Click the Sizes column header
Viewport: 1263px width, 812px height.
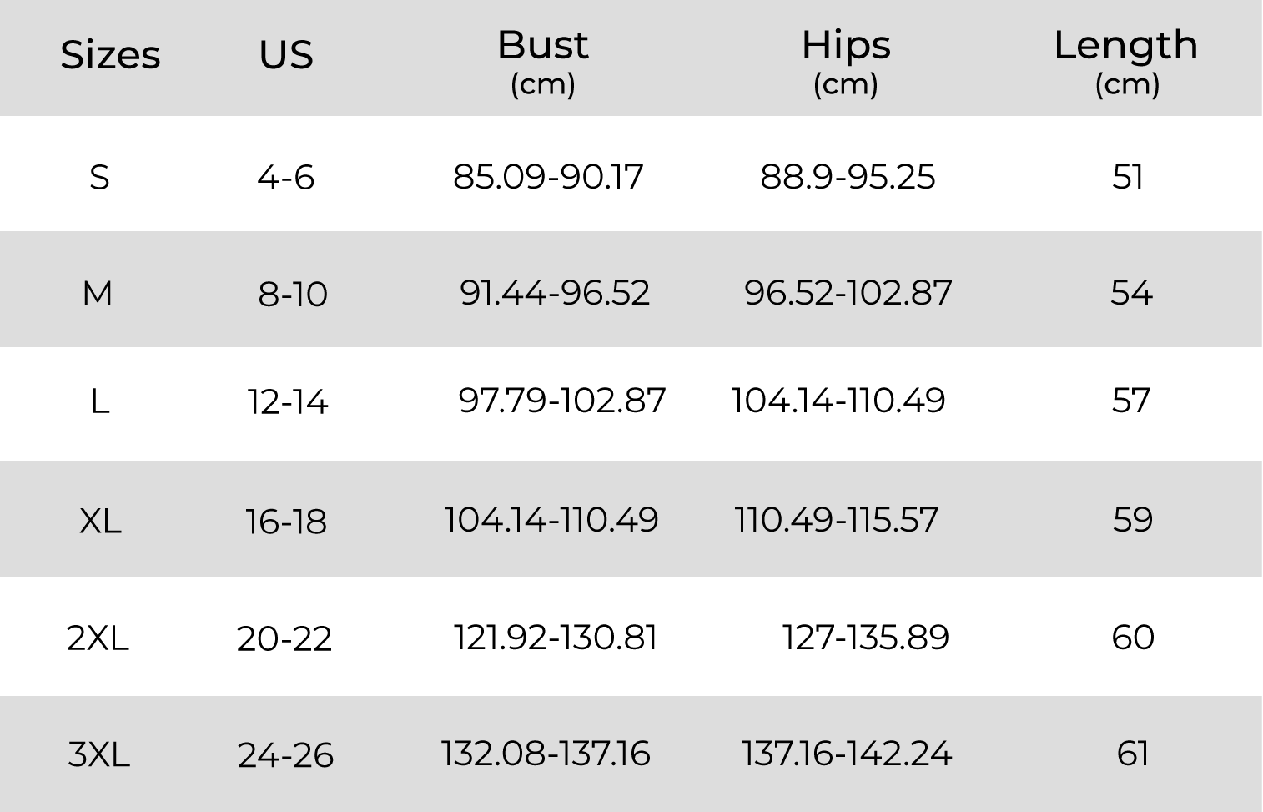[x=110, y=56]
